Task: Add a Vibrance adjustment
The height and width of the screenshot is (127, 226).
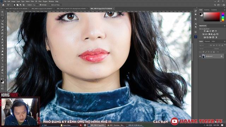Action: pyautogui.click(x=216, y=31)
